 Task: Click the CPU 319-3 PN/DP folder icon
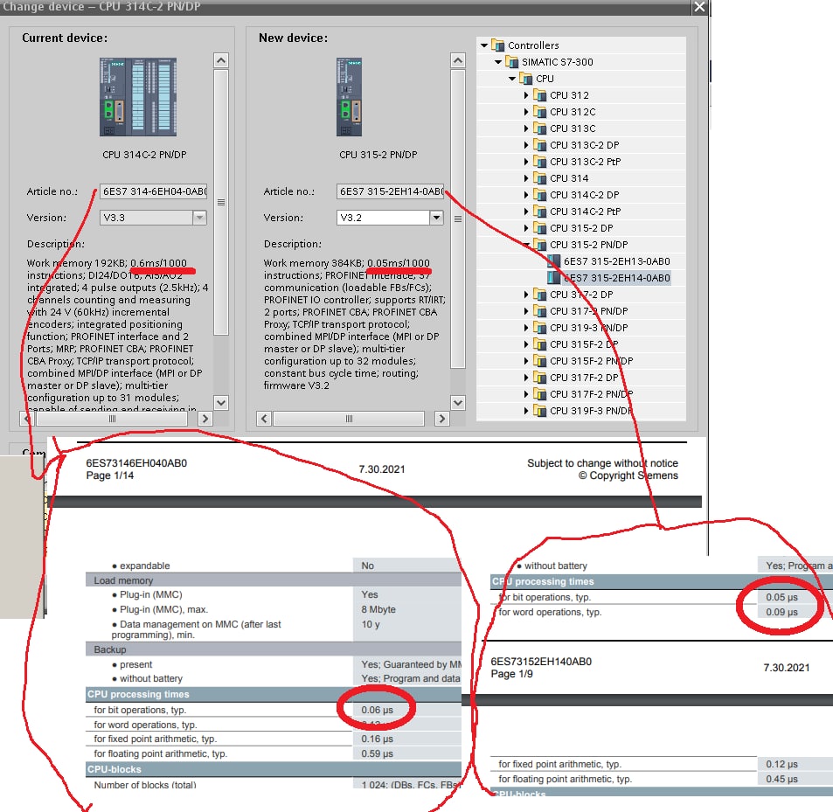pos(540,328)
